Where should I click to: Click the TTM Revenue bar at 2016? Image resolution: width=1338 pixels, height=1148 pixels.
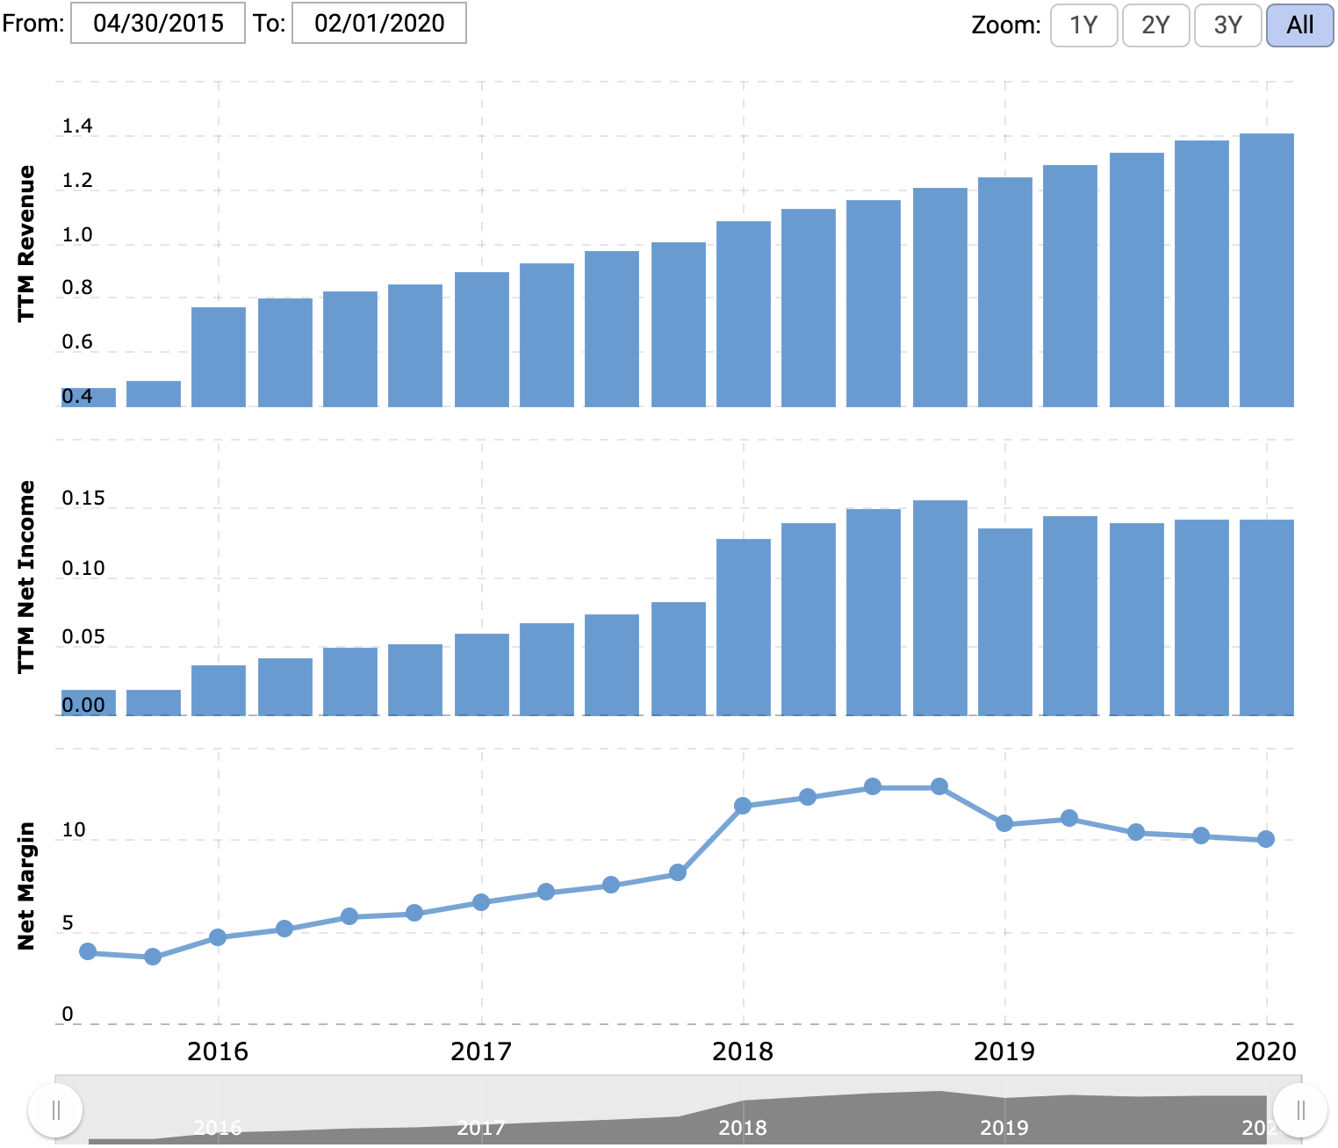[x=219, y=357]
